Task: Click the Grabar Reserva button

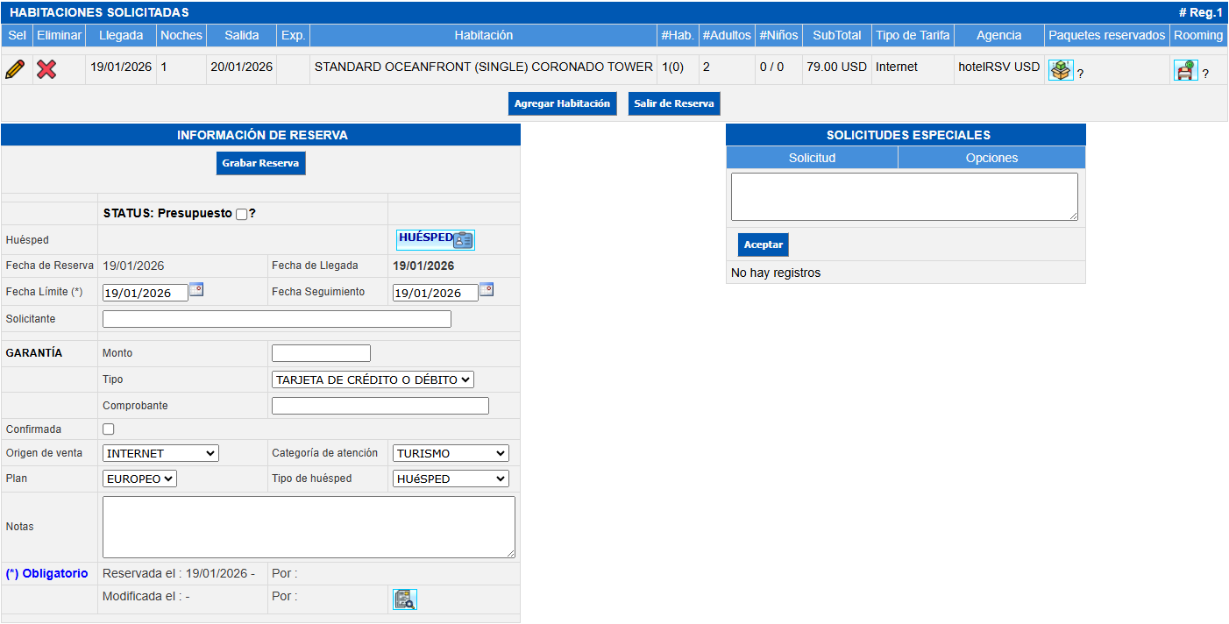Action: point(260,164)
